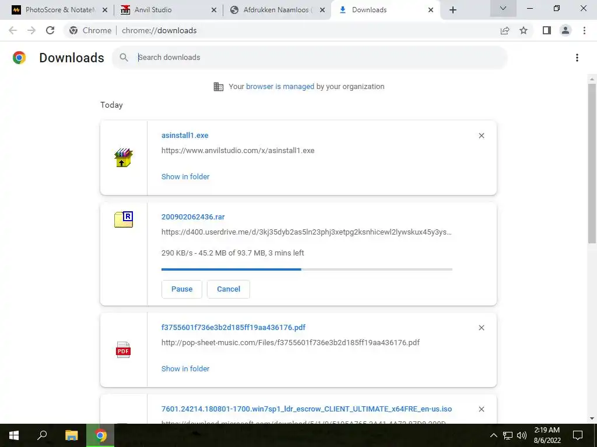Image resolution: width=597 pixels, height=447 pixels.
Task: Open the notification center icon
Action: pyautogui.click(x=578, y=435)
